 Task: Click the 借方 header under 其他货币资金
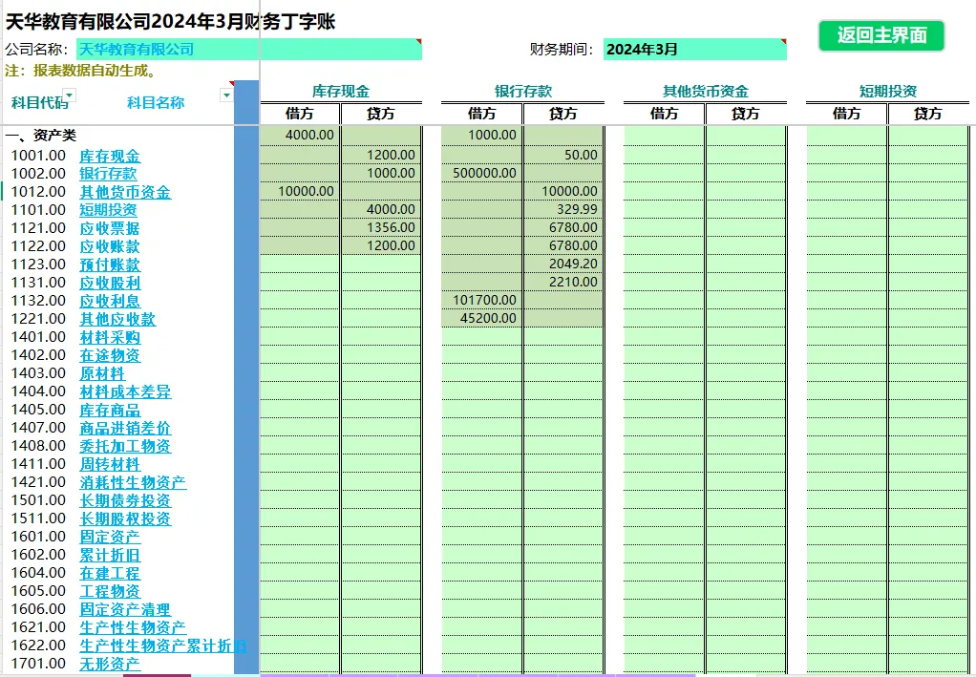click(x=664, y=114)
